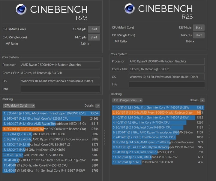
Task: Click Processor field in left window
Action: [x=60, y=65]
